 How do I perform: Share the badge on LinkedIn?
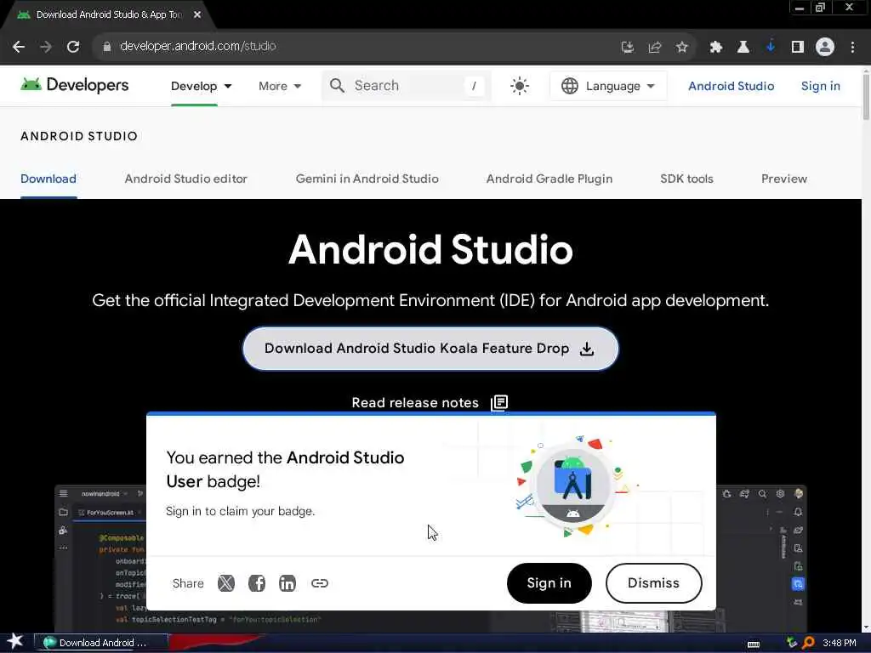[x=287, y=583]
